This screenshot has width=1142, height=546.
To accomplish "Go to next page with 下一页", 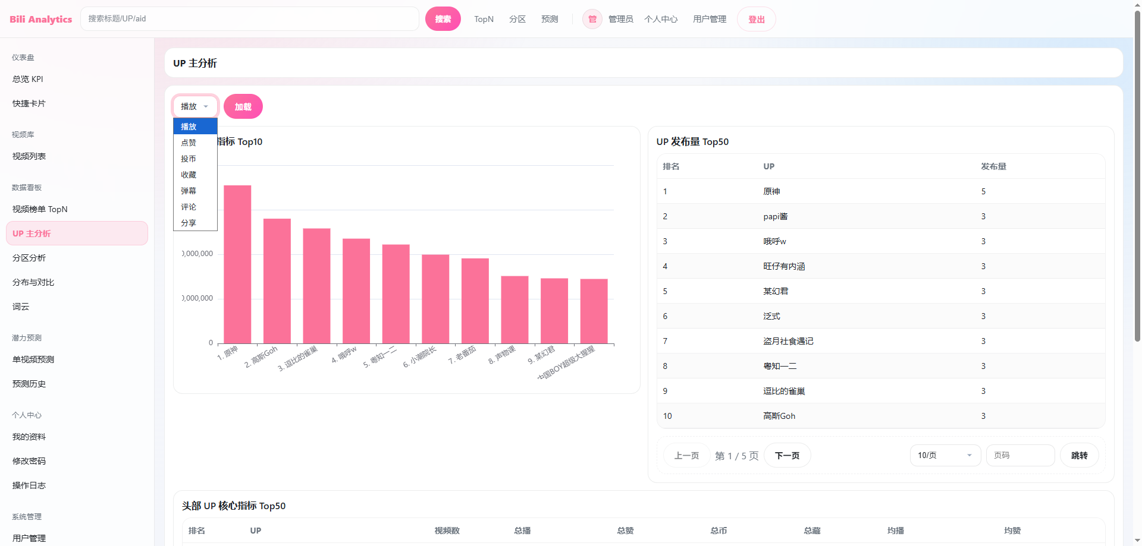I will pos(787,455).
